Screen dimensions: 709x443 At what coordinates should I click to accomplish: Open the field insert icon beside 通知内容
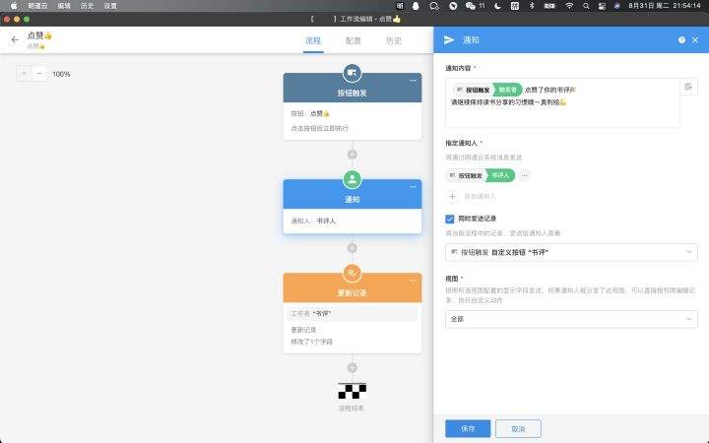(x=688, y=87)
